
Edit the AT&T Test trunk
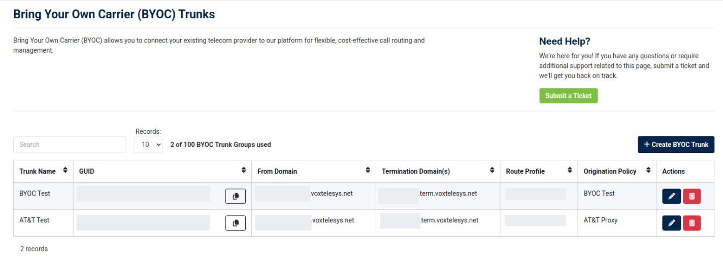[671, 223]
